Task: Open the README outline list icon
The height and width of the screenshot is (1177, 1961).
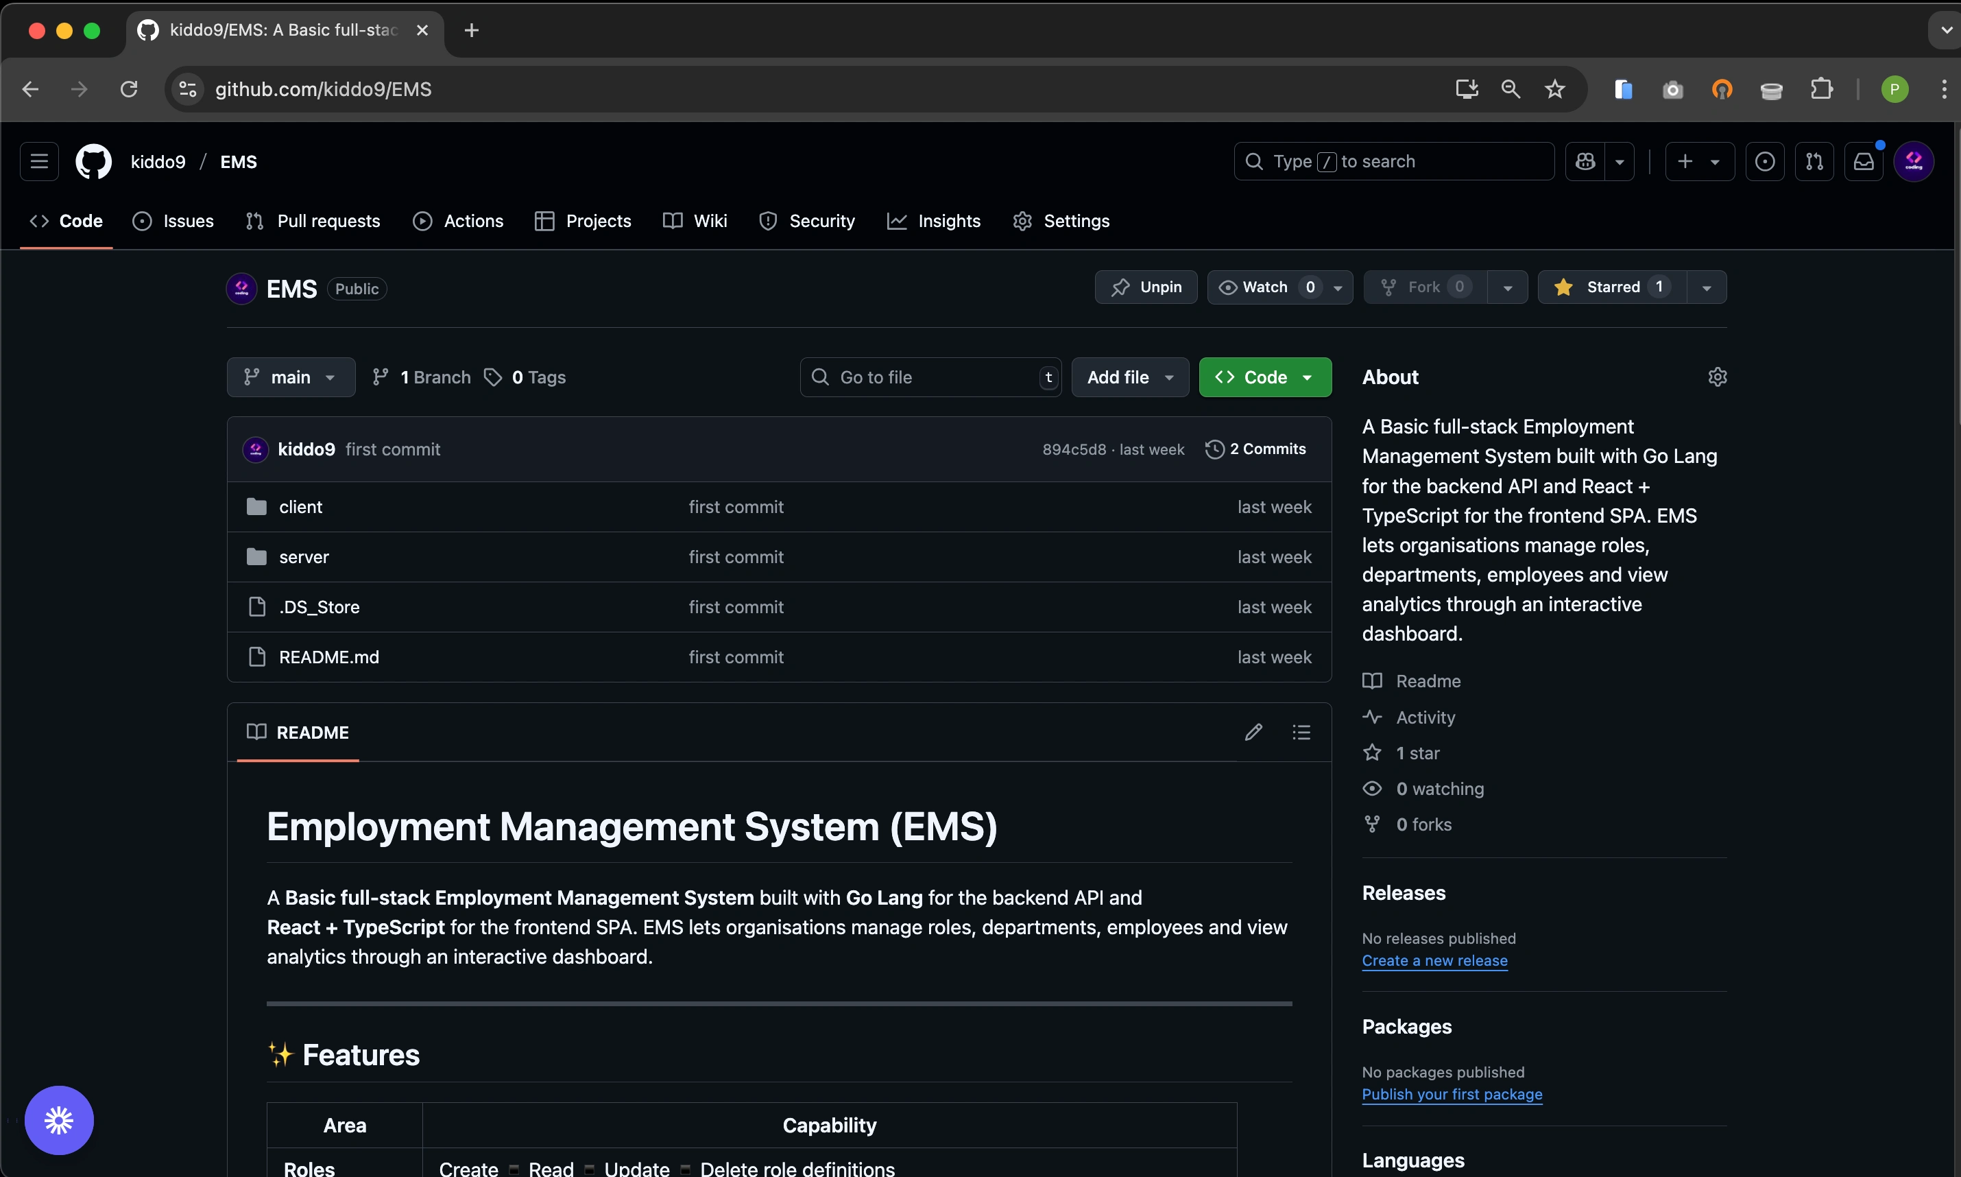Action: click(x=1301, y=731)
